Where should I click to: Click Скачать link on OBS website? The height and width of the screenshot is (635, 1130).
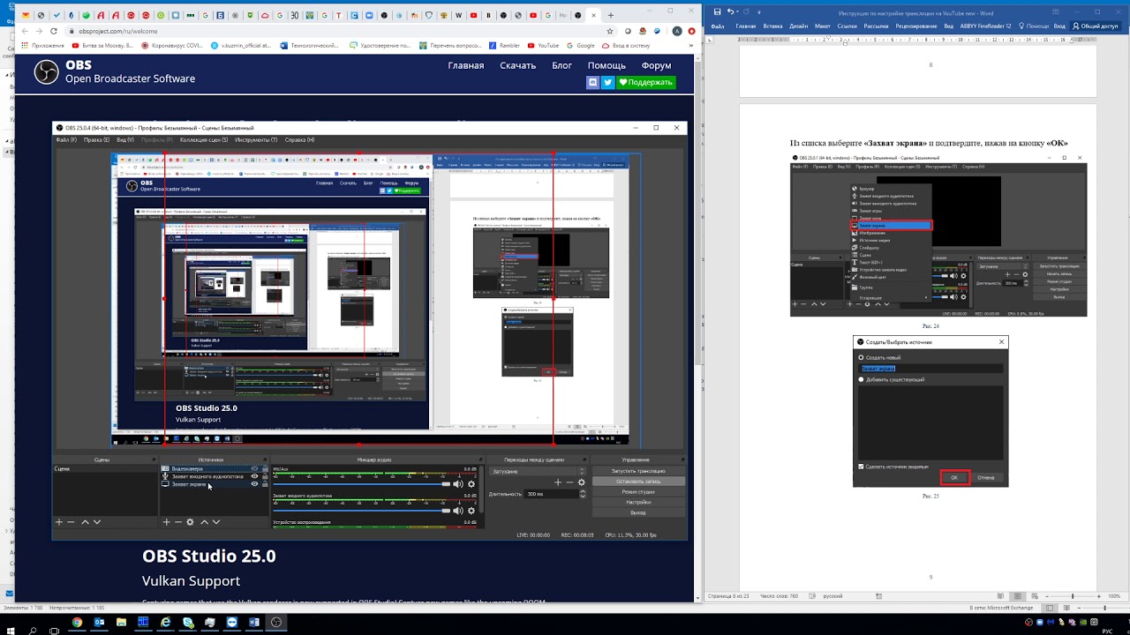pyautogui.click(x=517, y=65)
